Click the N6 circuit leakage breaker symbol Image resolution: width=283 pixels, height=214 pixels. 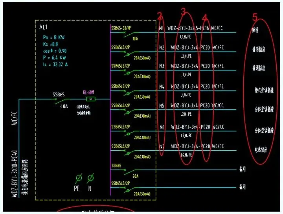click(129, 133)
